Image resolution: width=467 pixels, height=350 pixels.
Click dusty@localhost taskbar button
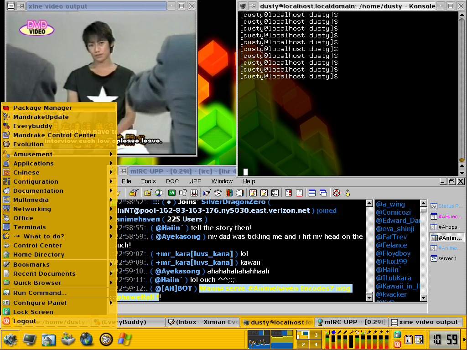coord(277,322)
